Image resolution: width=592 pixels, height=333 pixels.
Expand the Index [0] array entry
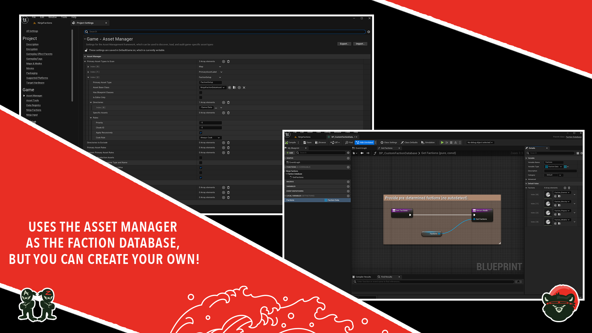tap(88, 67)
